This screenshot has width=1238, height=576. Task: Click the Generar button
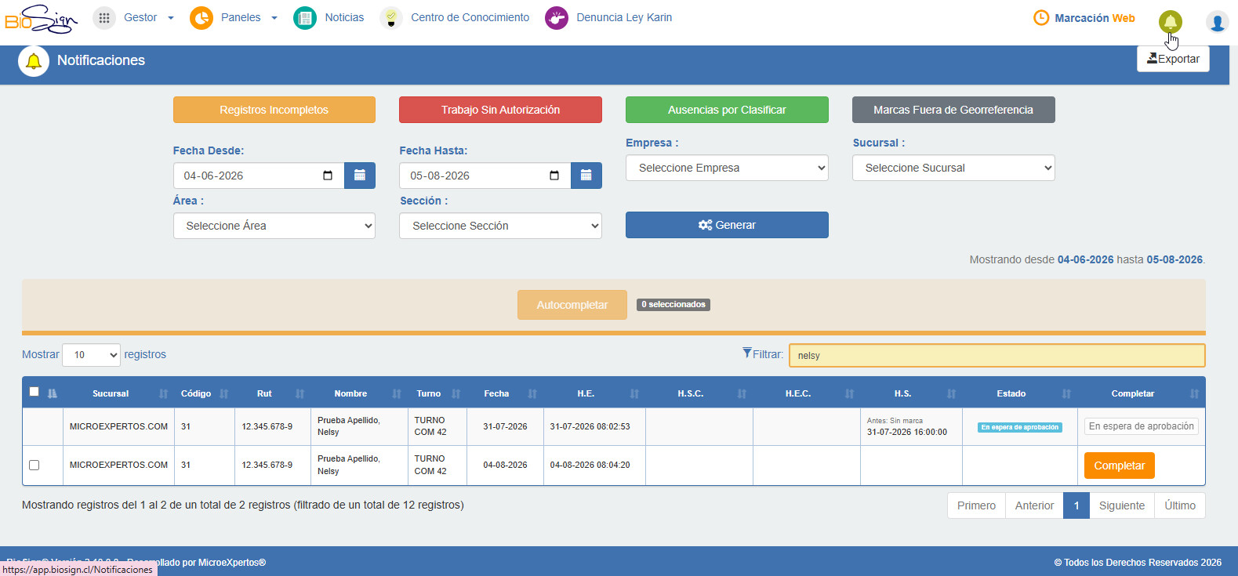(727, 225)
